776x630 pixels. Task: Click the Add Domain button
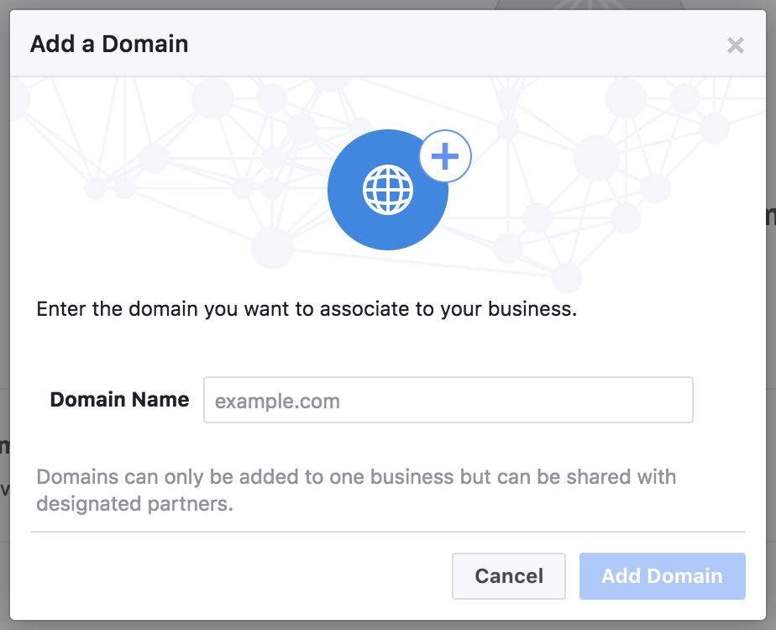point(662,576)
